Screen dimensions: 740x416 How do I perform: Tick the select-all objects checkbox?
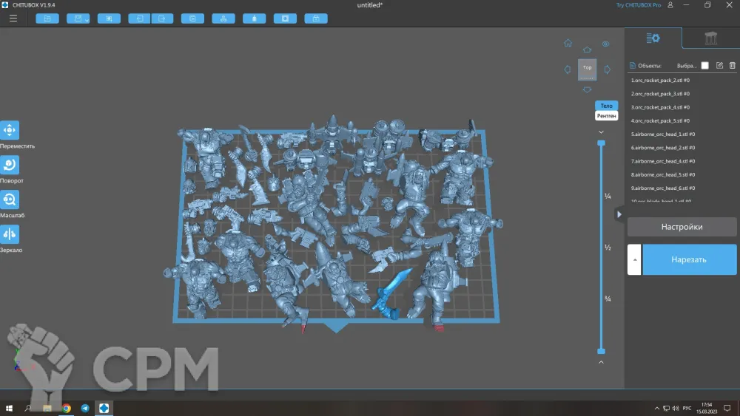pyautogui.click(x=704, y=66)
